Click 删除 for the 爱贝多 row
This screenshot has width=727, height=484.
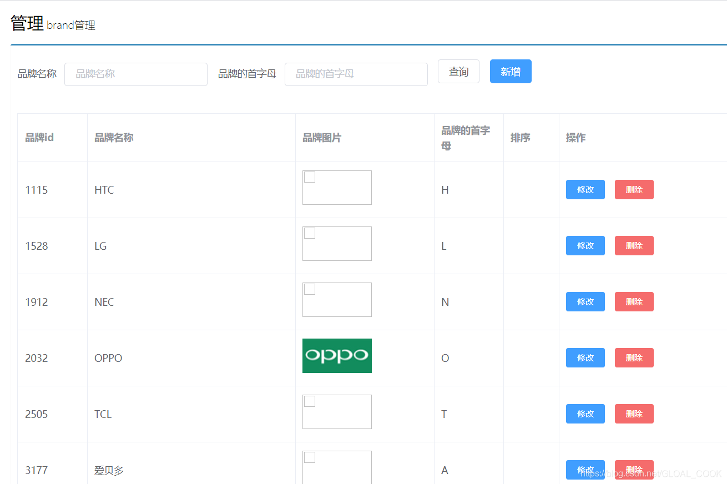tap(634, 470)
